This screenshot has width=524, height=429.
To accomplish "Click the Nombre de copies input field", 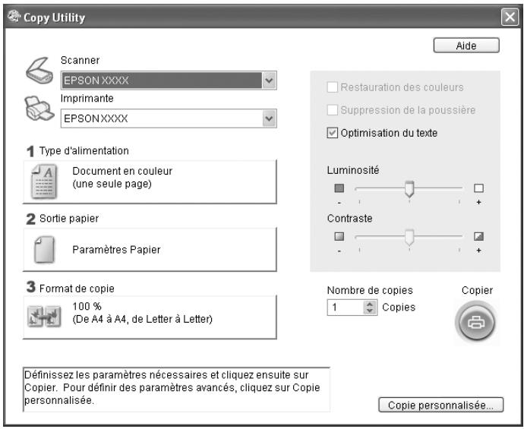I will pos(346,308).
